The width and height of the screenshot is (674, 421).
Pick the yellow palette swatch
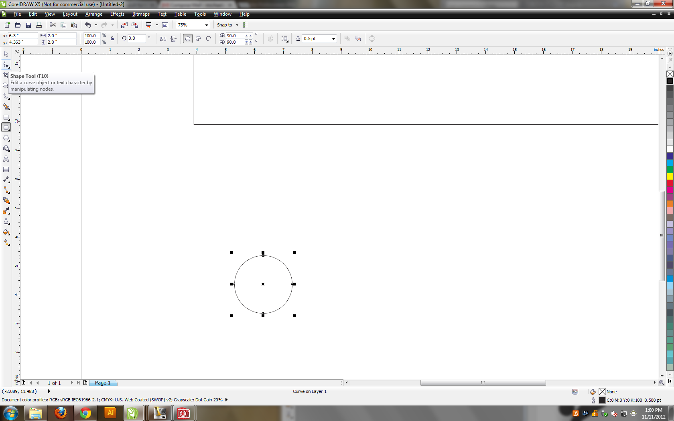coord(670,176)
